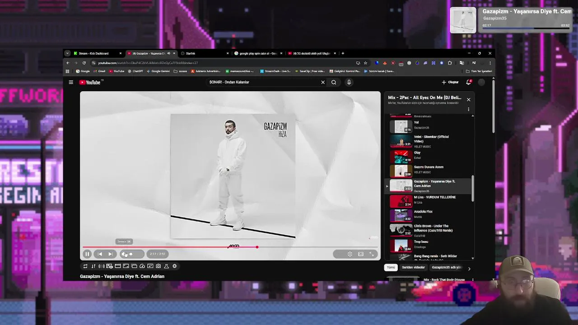Expand more filter chips with the arrow
The height and width of the screenshot is (325, 578).
click(x=469, y=269)
